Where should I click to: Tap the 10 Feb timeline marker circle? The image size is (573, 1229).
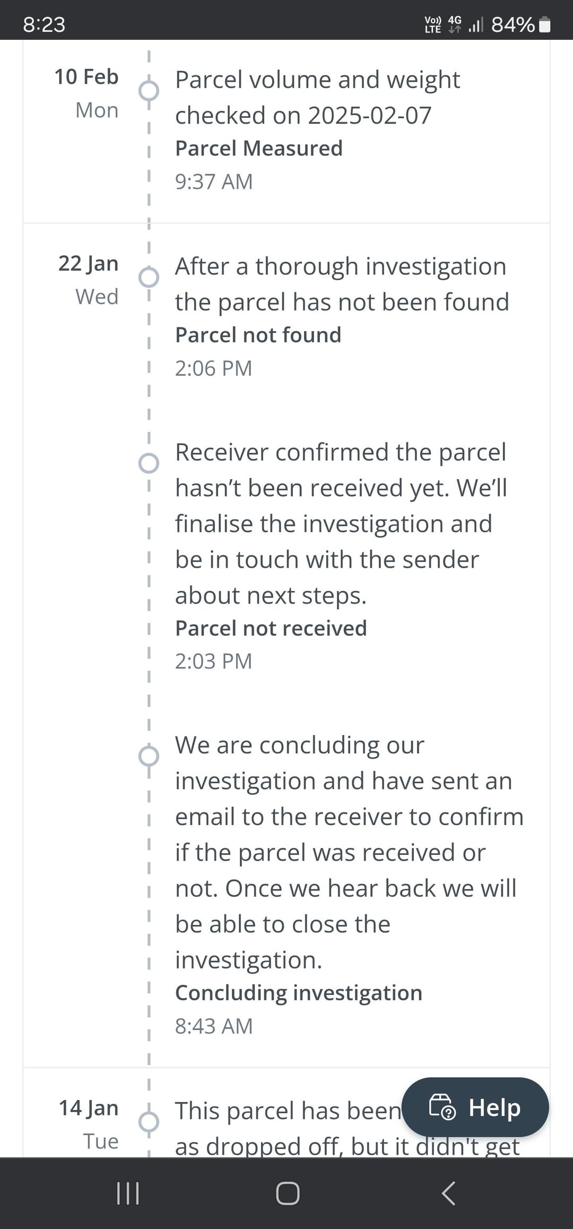click(x=149, y=91)
